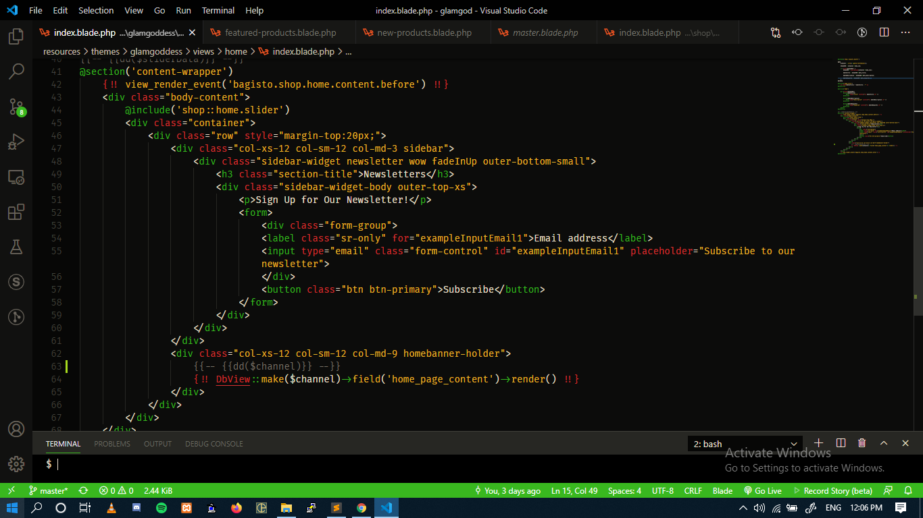Open the Accounts icon in activity bar
Viewport: 923px width, 518px height.
point(16,429)
